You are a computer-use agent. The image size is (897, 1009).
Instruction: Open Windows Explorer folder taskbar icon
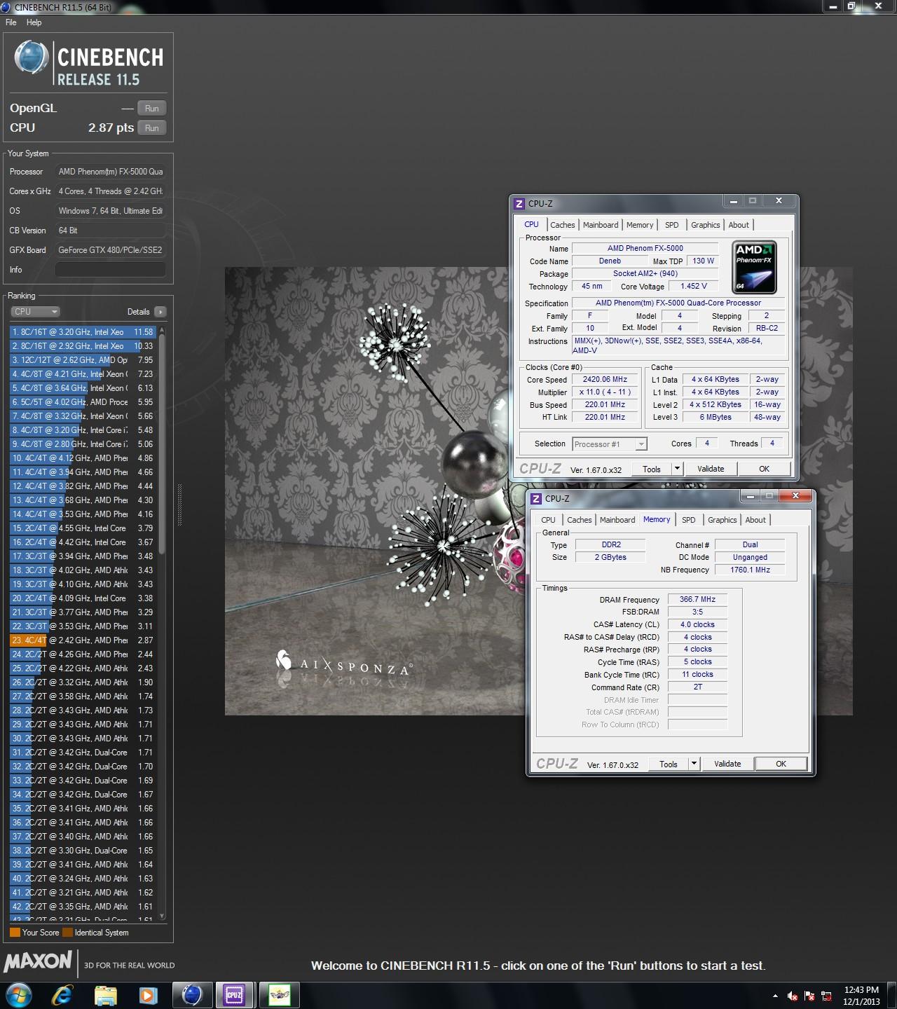(106, 994)
